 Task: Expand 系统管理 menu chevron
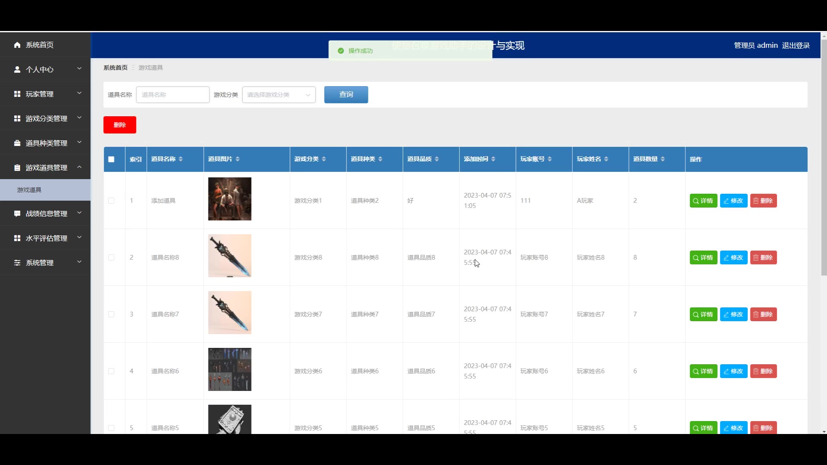coord(79,262)
